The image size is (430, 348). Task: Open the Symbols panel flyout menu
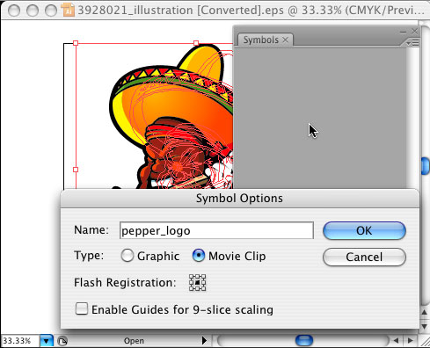[x=412, y=43]
